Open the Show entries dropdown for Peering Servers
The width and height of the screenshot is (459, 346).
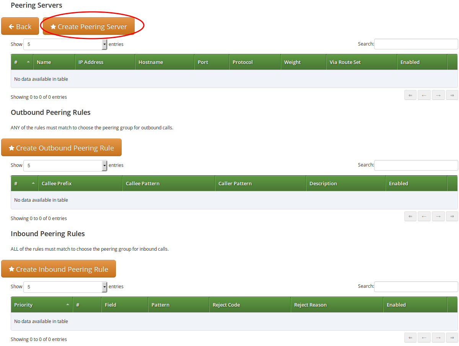65,44
